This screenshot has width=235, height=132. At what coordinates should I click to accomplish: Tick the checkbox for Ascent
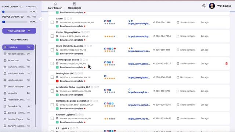(x=52, y=22)
